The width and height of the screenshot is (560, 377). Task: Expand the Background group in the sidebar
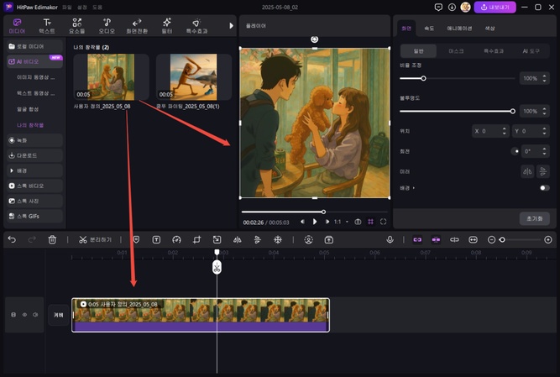coord(34,170)
